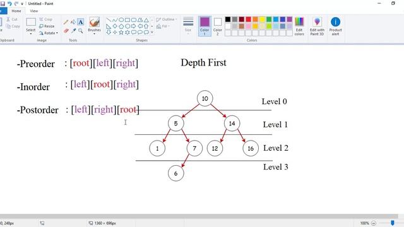Click Edit with Paint 3D
This screenshot has height=227, width=404.
317,26
